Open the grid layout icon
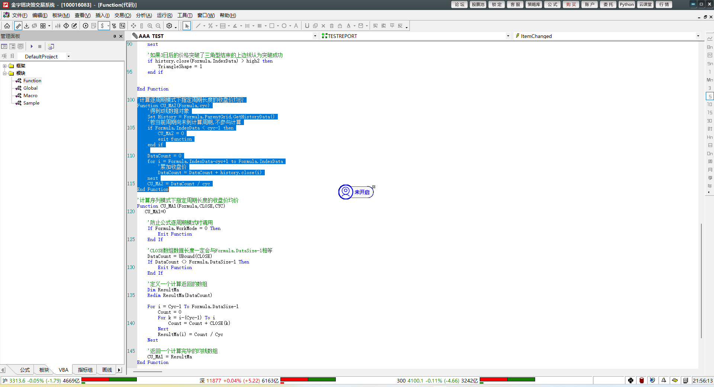The image size is (714, 387). (x=43, y=26)
